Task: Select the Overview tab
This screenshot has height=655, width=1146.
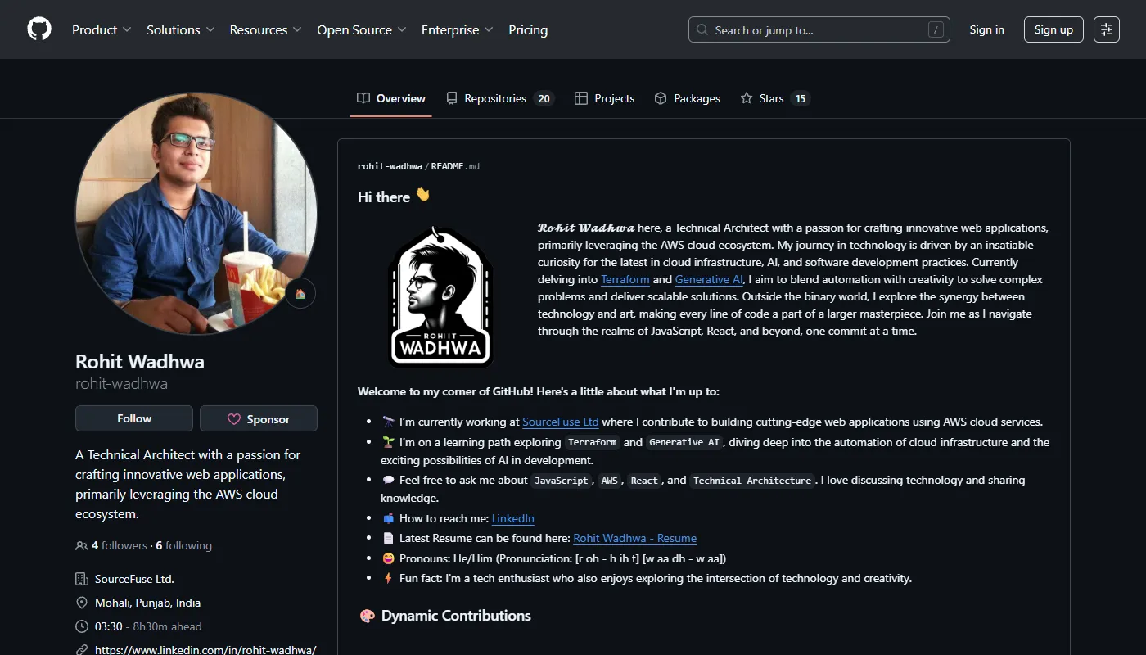Action: click(391, 98)
